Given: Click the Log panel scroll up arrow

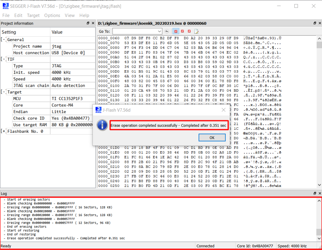Looking at the screenshot, I should (319, 201).
